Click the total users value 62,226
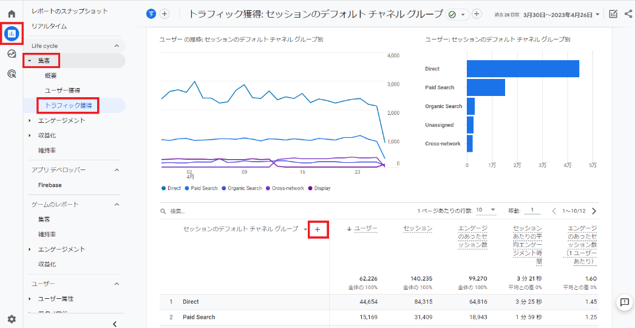 [368, 279]
